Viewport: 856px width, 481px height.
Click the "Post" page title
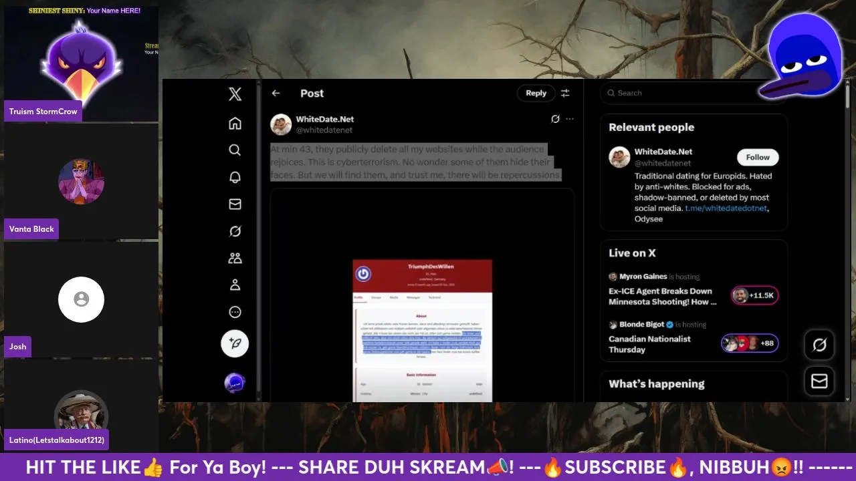[312, 94]
